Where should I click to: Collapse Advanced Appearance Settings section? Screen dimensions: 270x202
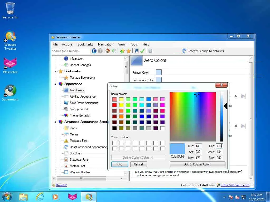click(55, 122)
